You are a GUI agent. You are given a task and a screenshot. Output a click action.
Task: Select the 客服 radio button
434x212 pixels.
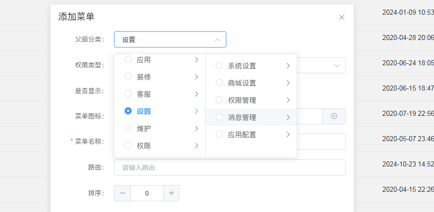click(128, 94)
